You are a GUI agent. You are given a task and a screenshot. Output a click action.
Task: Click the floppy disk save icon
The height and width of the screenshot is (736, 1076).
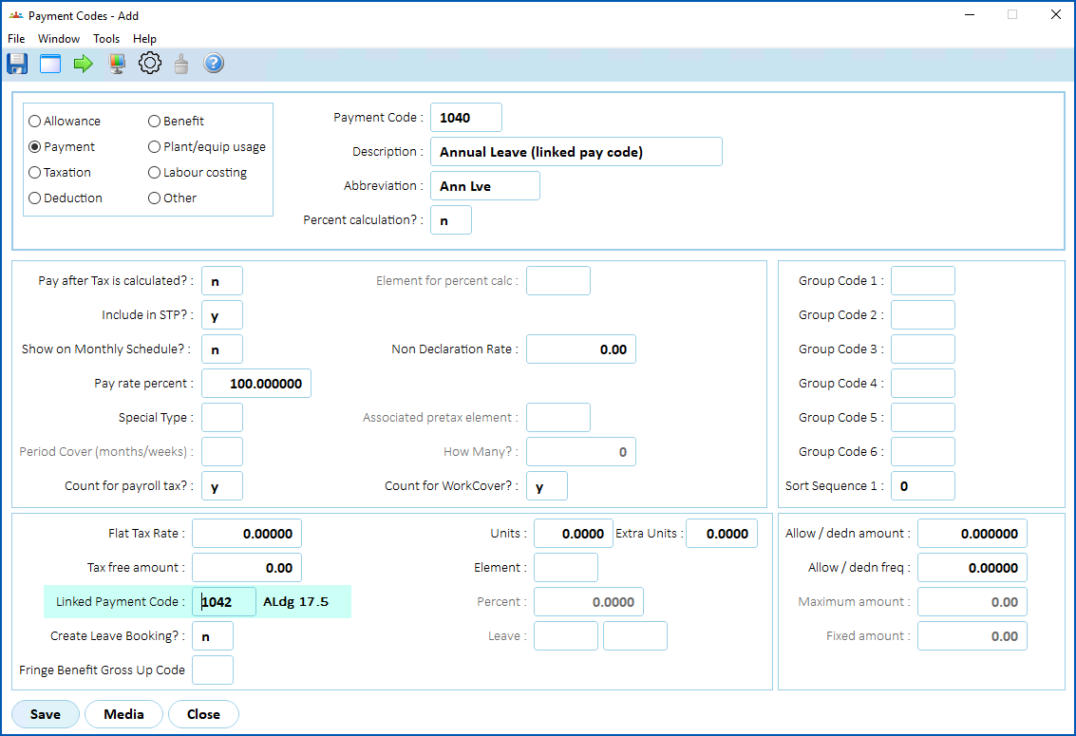click(x=17, y=64)
